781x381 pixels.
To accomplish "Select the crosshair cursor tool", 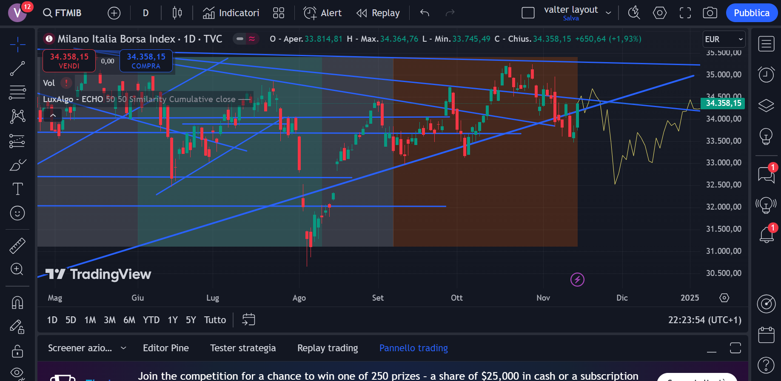I will (x=17, y=44).
